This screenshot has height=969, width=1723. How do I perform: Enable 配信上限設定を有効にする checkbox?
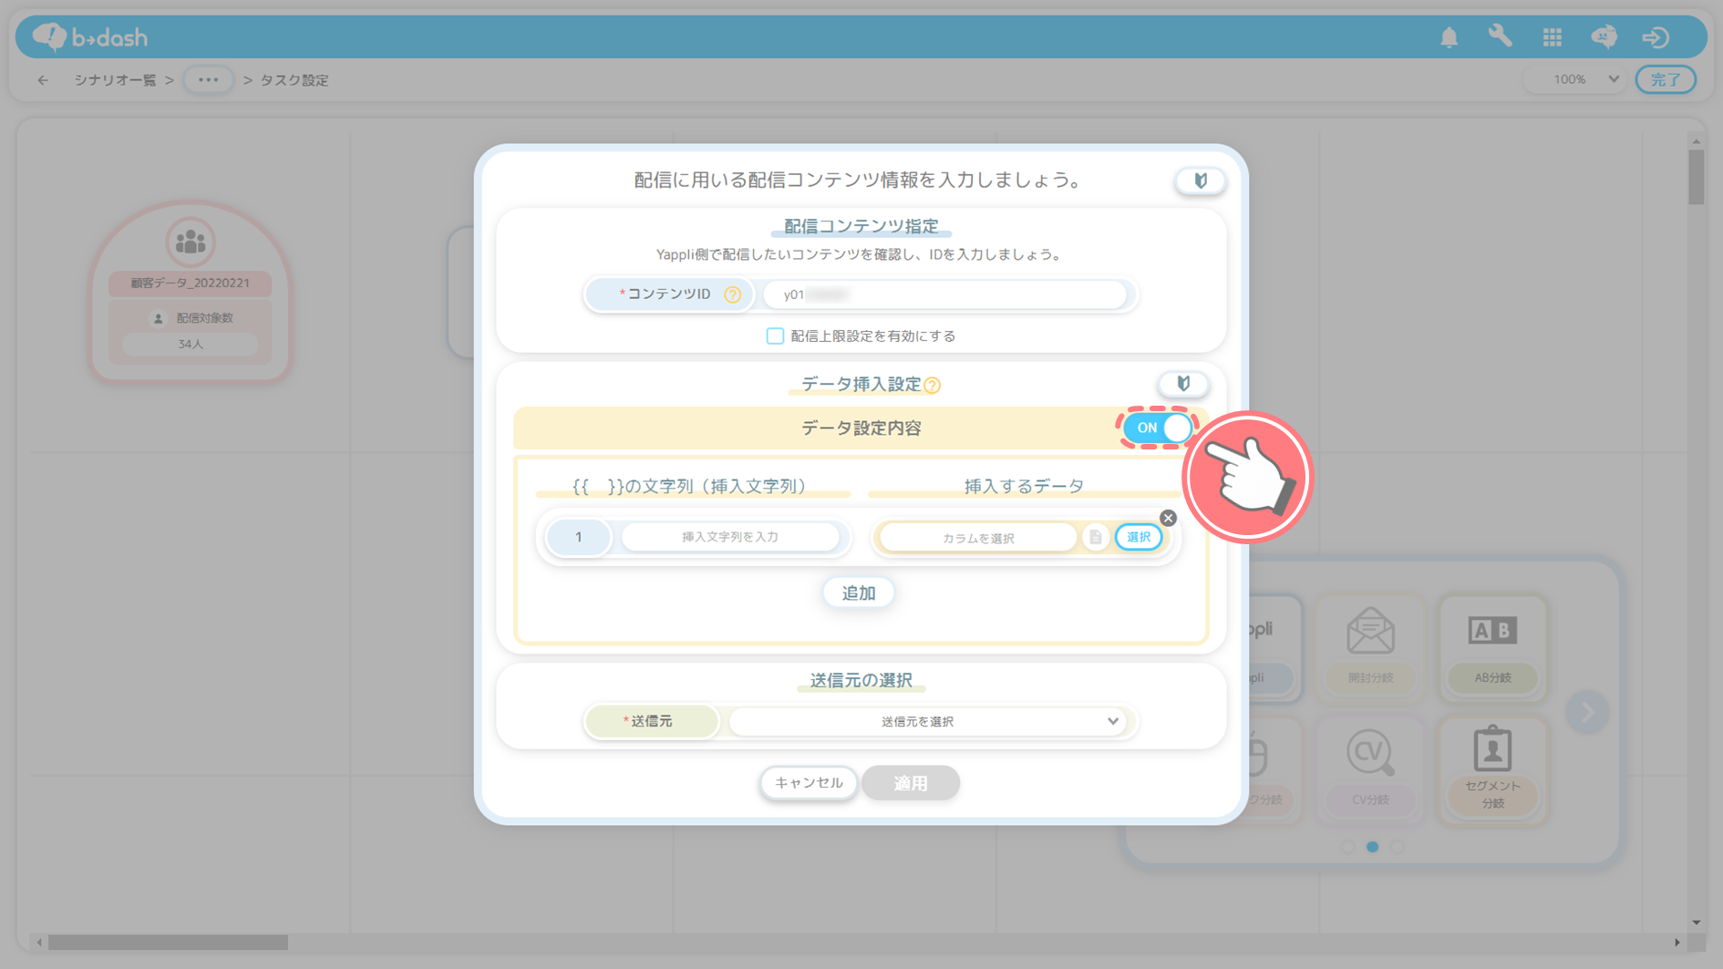[775, 336]
